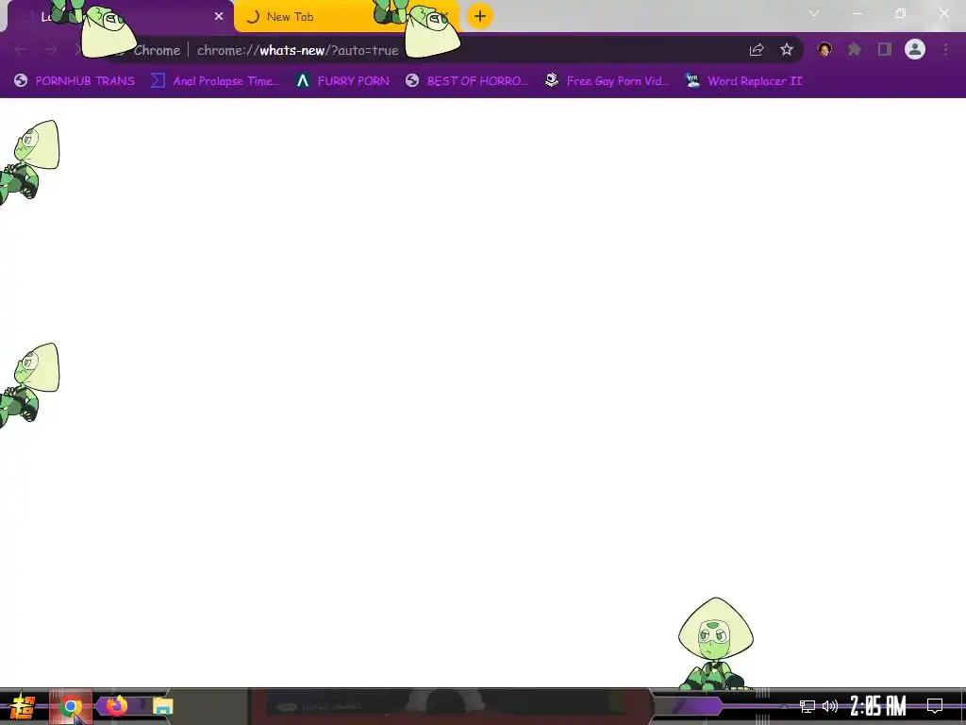The height and width of the screenshot is (725, 966).
Task: Click the tab search chevron in title bar
Action: (x=814, y=13)
